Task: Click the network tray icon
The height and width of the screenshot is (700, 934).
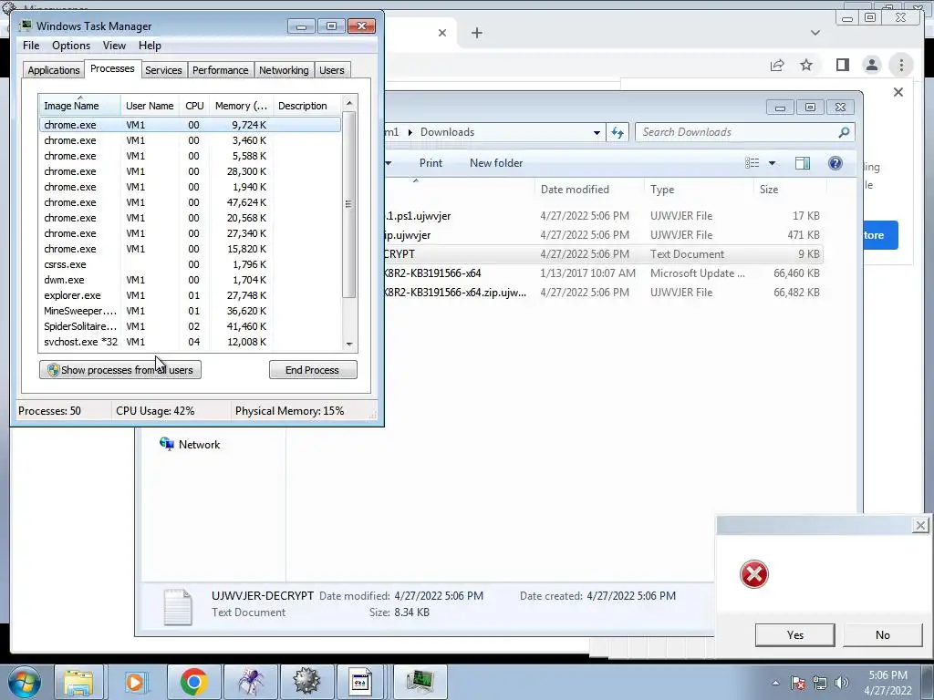Action: tap(820, 683)
